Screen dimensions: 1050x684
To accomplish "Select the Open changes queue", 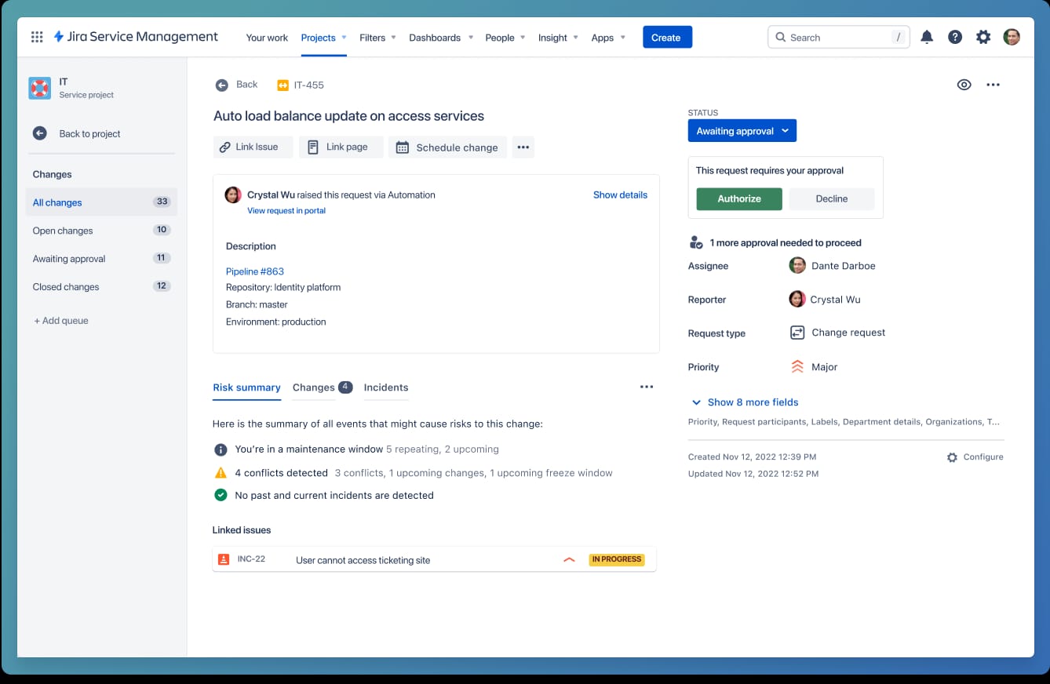I will pyautogui.click(x=101, y=231).
